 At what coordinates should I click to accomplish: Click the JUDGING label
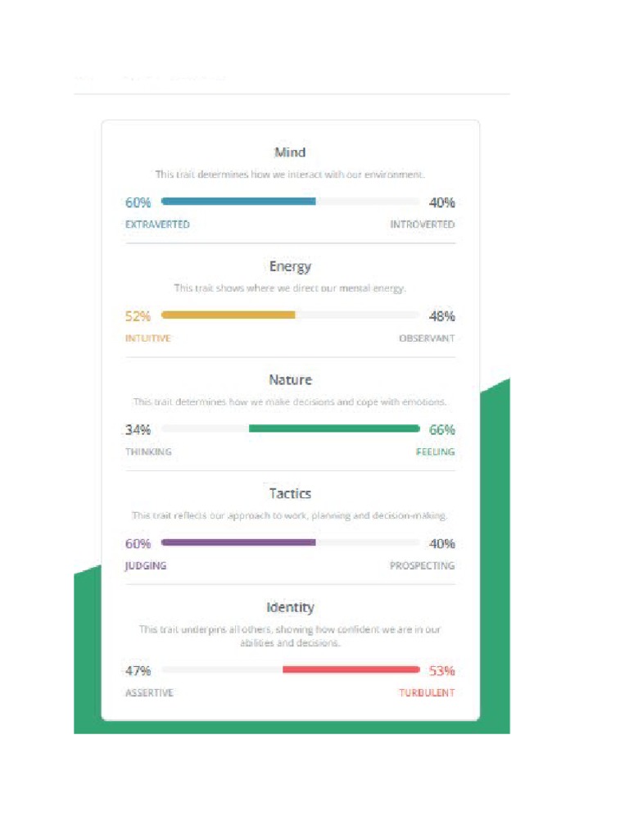tap(146, 565)
